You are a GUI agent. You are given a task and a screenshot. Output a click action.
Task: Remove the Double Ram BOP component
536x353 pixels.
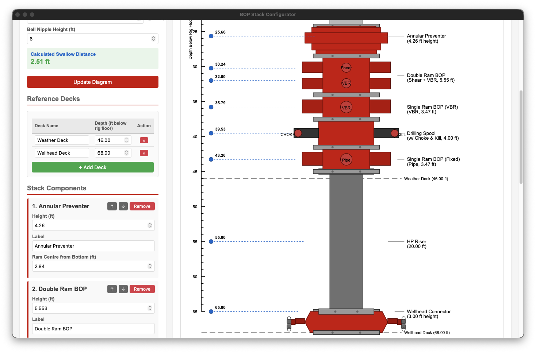pos(142,289)
